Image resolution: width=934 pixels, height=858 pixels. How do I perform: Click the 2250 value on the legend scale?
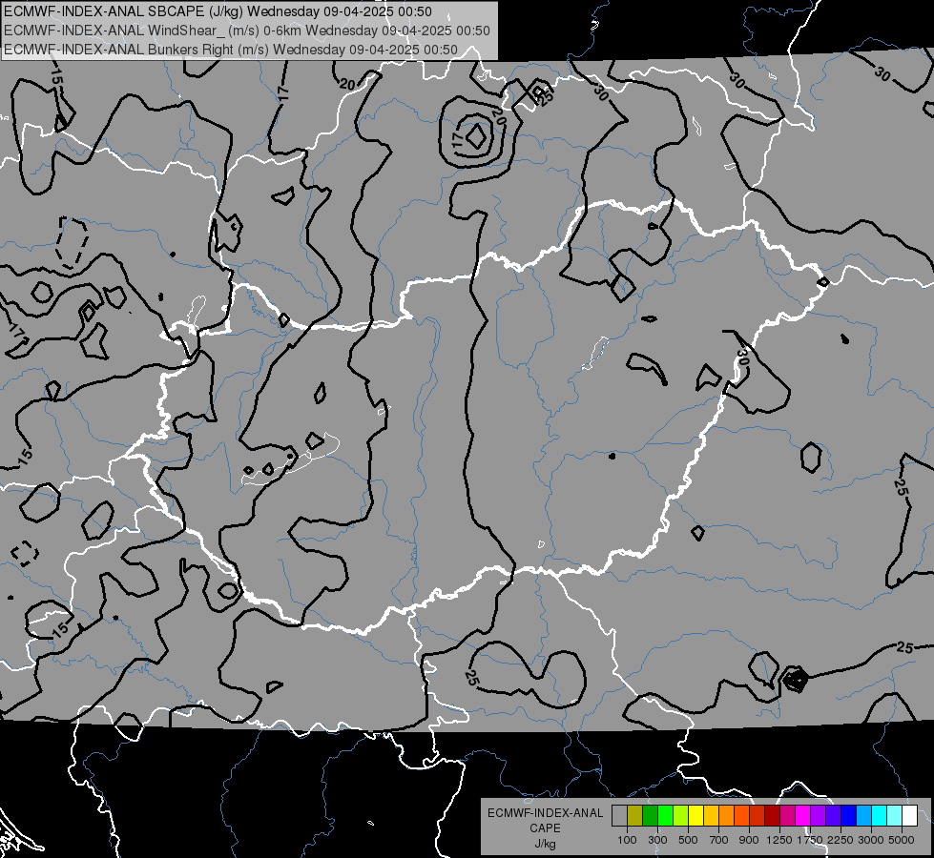click(x=841, y=840)
